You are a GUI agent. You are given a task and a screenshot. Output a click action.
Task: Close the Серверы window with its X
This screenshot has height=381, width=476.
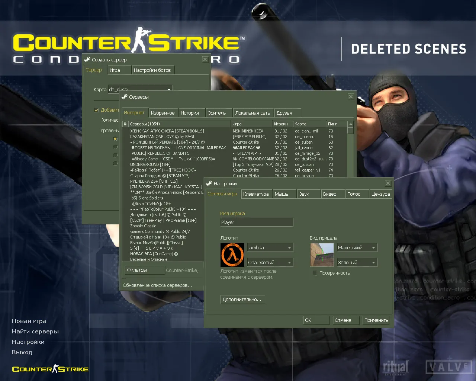[351, 97]
